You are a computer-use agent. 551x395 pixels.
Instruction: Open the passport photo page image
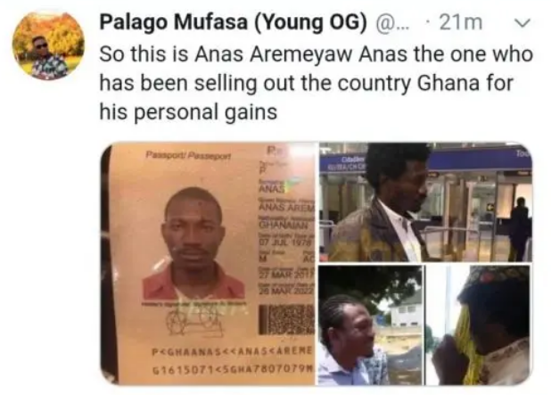[x=209, y=264]
